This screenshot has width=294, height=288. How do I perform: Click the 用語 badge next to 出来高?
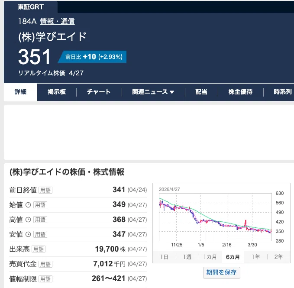tap(39, 249)
